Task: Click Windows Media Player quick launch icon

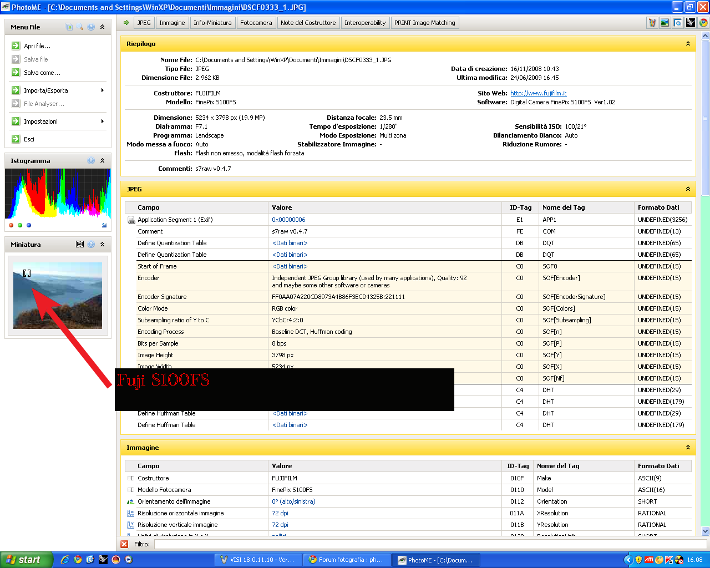Action: coord(129,560)
